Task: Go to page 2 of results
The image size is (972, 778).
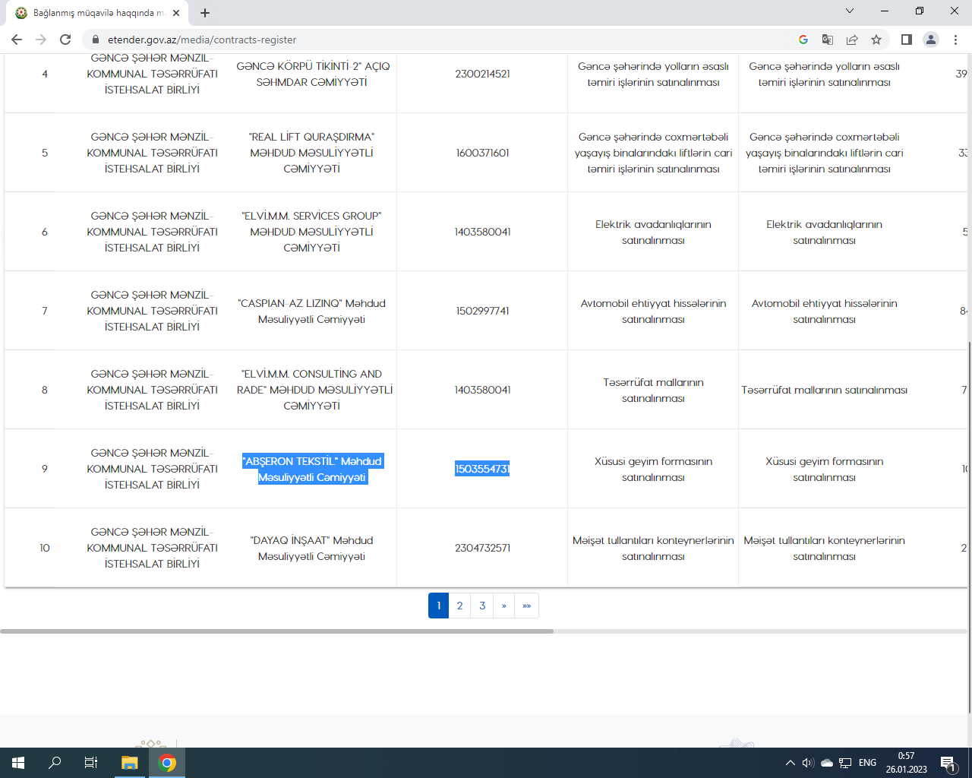Action: (x=459, y=606)
